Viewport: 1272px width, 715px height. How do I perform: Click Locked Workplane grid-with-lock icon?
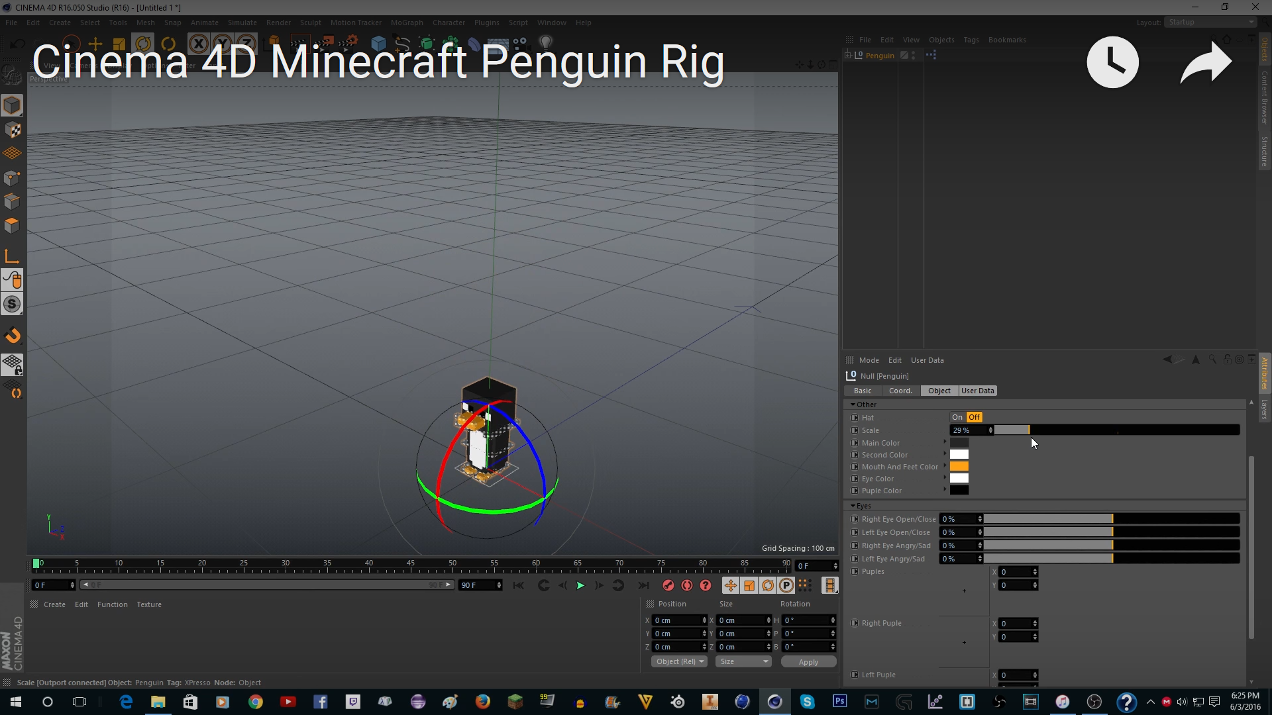[12, 364]
